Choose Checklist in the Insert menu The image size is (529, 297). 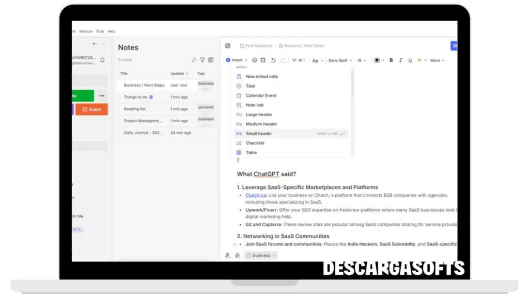(255, 143)
